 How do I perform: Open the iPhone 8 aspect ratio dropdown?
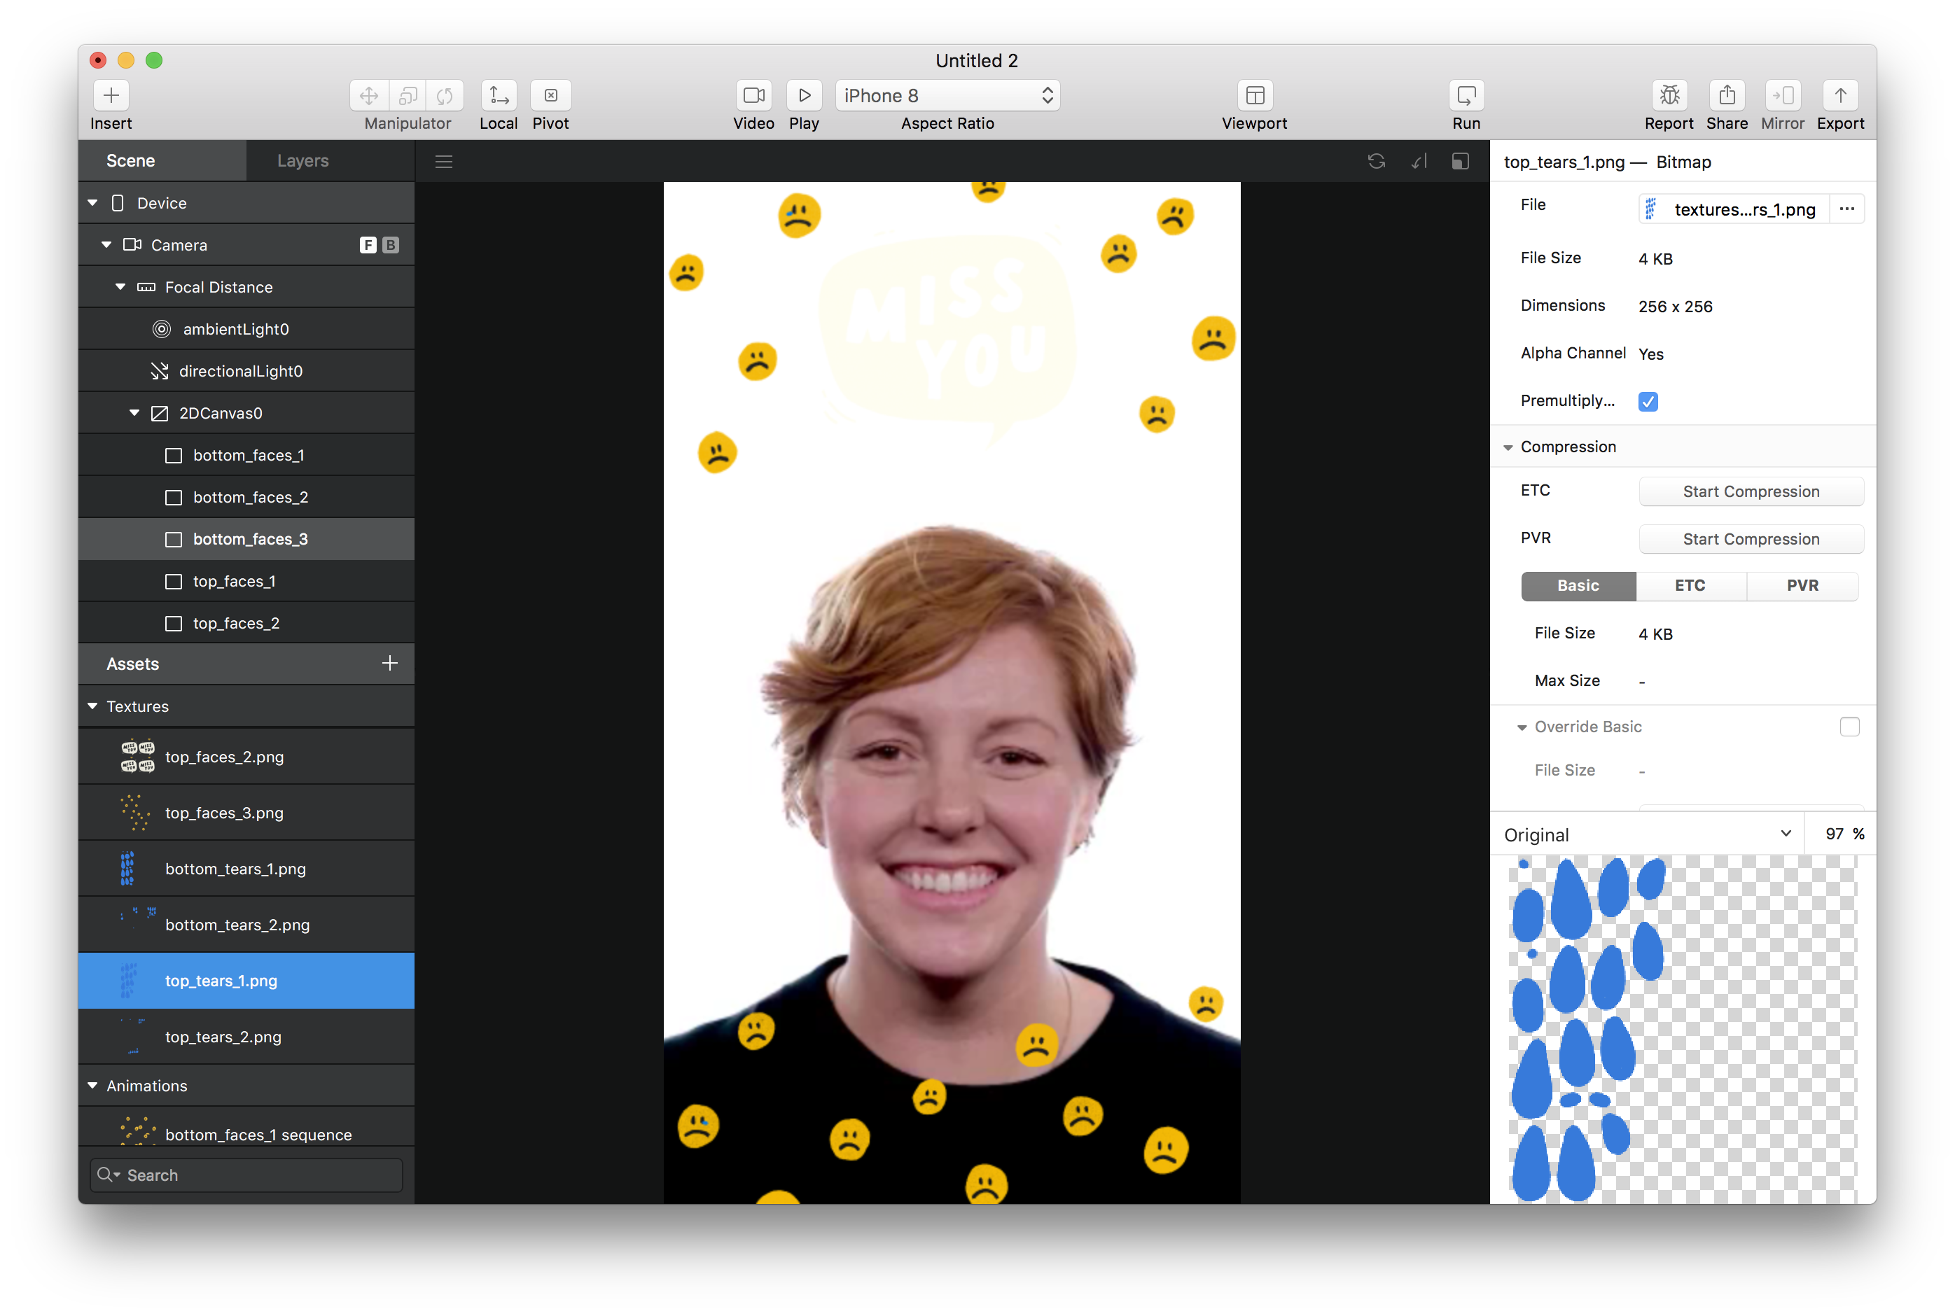click(947, 96)
